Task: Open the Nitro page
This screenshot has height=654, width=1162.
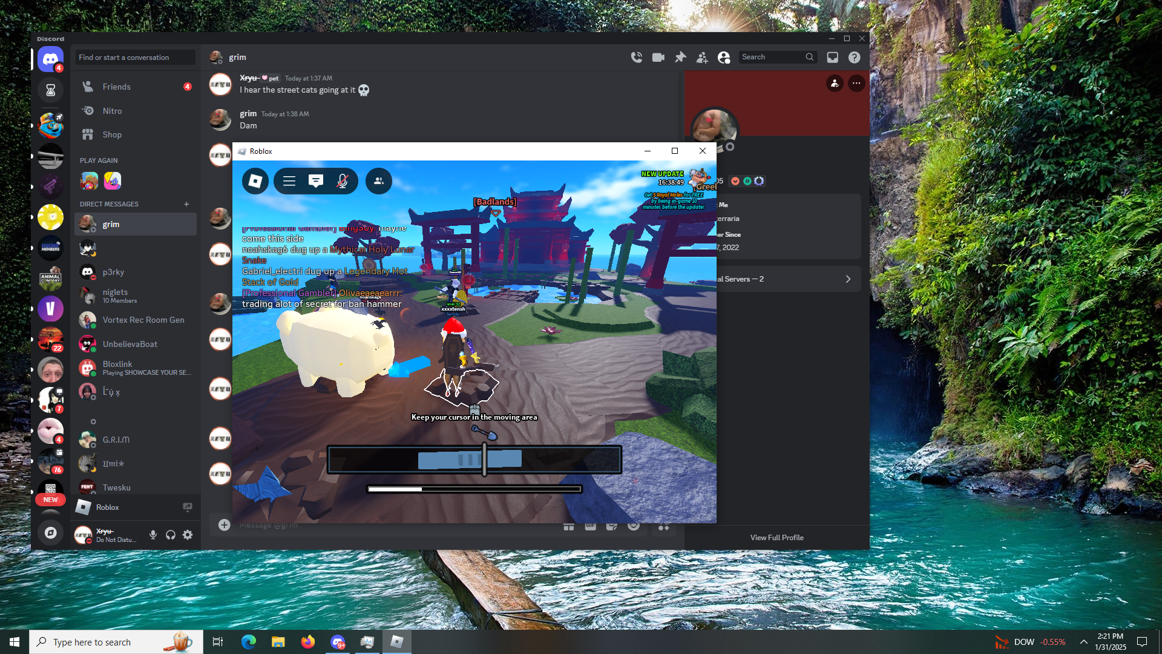Action: click(112, 111)
